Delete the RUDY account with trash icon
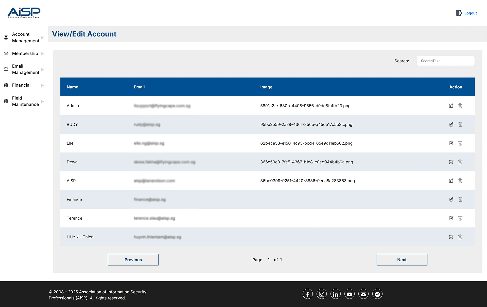 click(460, 124)
